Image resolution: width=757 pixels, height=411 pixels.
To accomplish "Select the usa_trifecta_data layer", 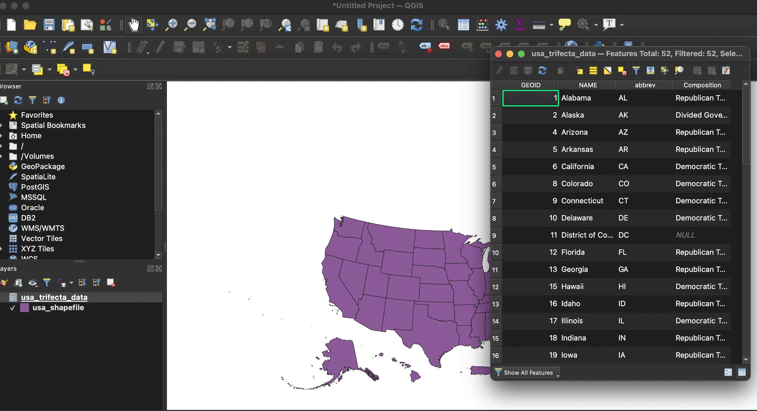I will (54, 297).
